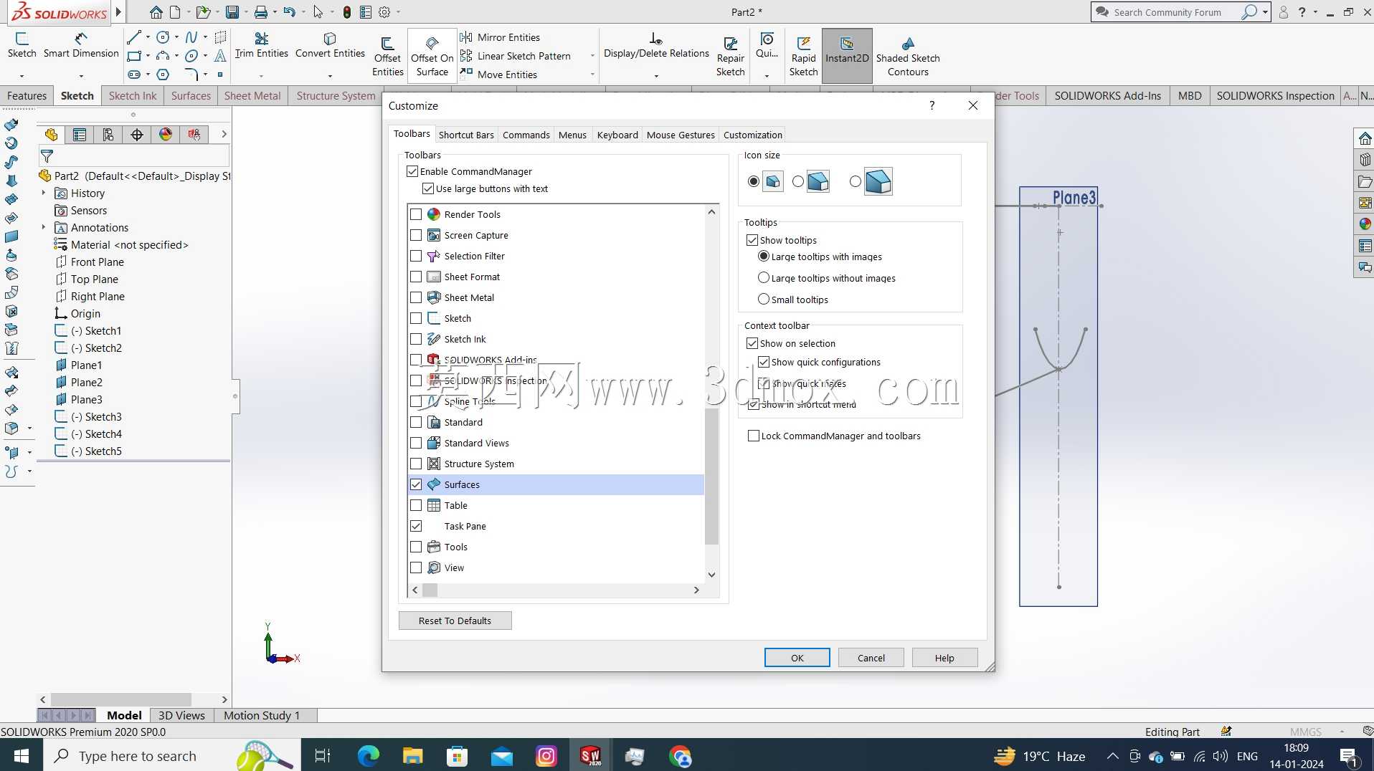This screenshot has width=1374, height=771.
Task: Toggle Shaded Sketch Contours
Action: 908,56
